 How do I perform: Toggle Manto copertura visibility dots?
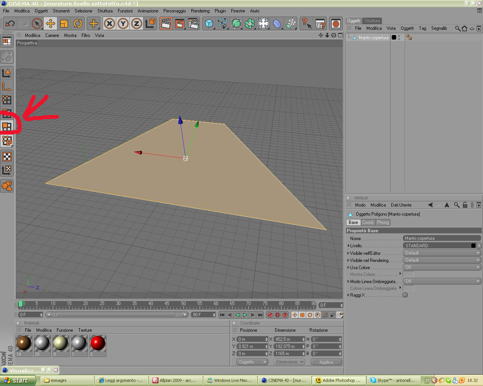click(399, 38)
